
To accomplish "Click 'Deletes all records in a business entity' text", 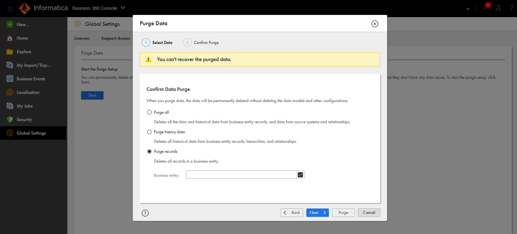I will tap(187, 161).
